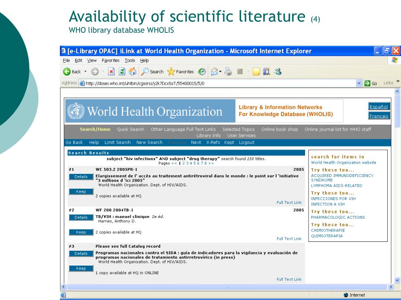Viewport: 401px width, 300px height.
Task: Go to results page 2
Action: tap(184, 163)
